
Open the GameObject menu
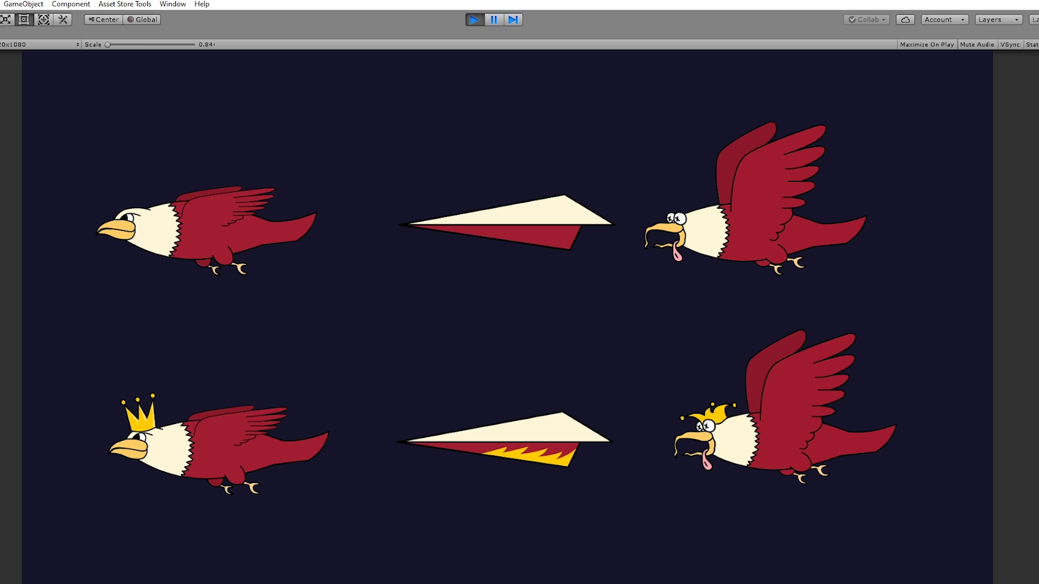tap(23, 4)
